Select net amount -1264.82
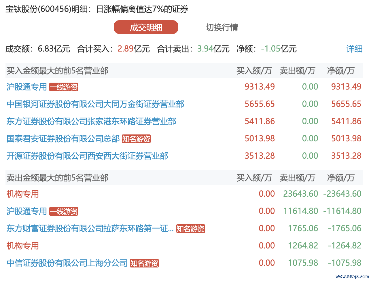Image resolution: width=371 pixels, height=281 pixels. coord(344,246)
